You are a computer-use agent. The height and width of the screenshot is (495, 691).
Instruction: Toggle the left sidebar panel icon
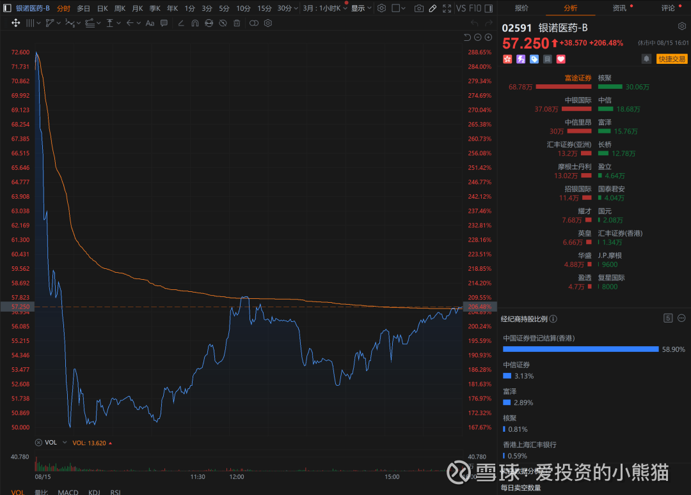tap(7, 8)
